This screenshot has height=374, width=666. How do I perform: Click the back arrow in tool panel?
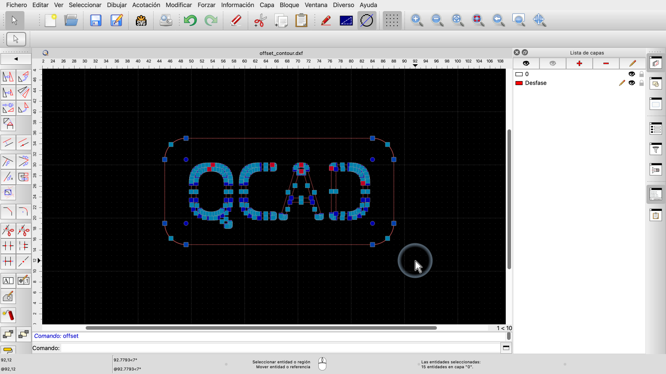[x=16, y=59]
